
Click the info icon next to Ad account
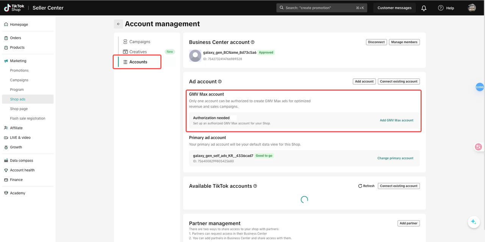(x=220, y=81)
